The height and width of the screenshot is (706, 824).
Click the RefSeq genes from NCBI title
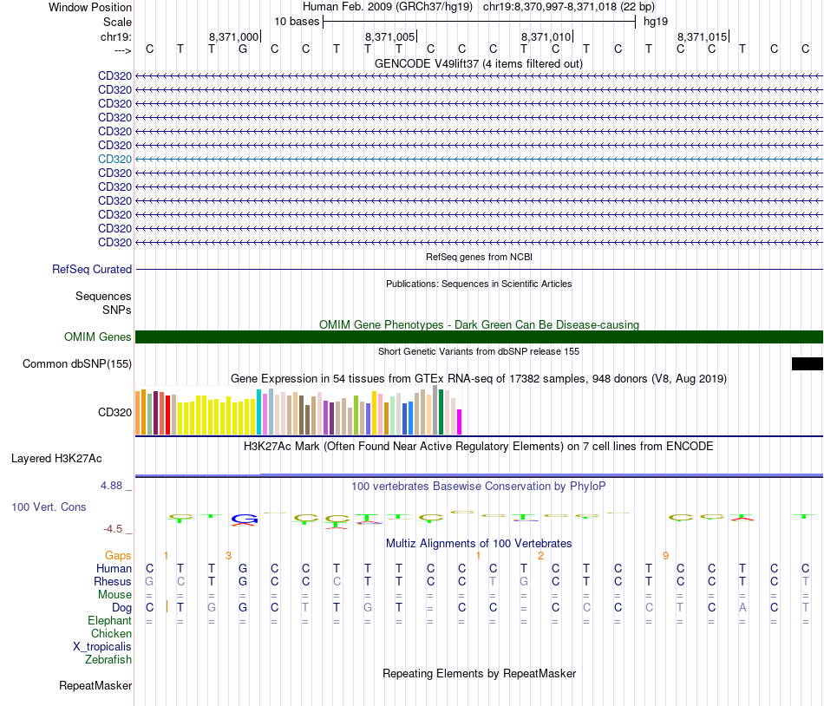[x=479, y=257]
